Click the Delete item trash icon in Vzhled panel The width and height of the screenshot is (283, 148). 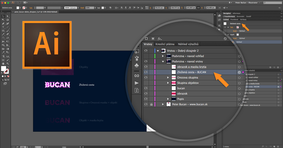[278, 67]
